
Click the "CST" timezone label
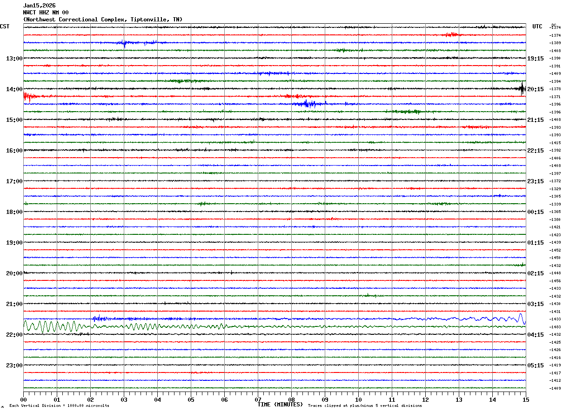click(5, 27)
